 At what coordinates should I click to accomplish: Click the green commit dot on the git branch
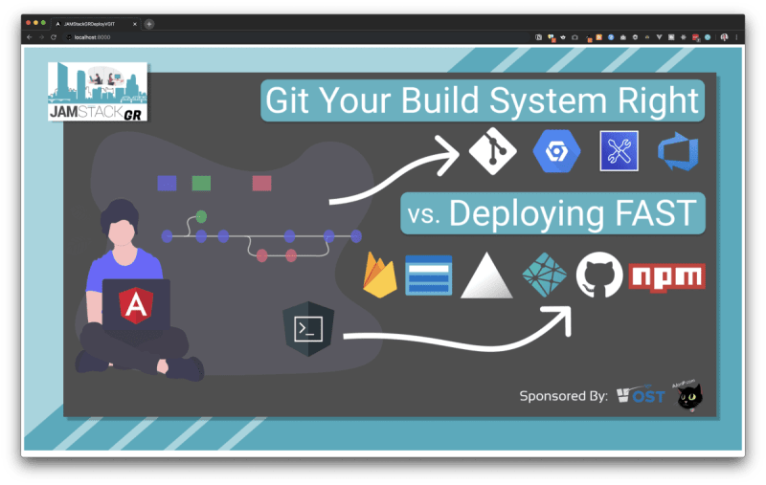point(201,216)
